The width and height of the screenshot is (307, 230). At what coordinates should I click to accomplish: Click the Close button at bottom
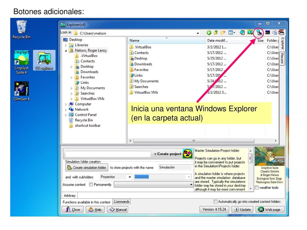(x=73, y=209)
